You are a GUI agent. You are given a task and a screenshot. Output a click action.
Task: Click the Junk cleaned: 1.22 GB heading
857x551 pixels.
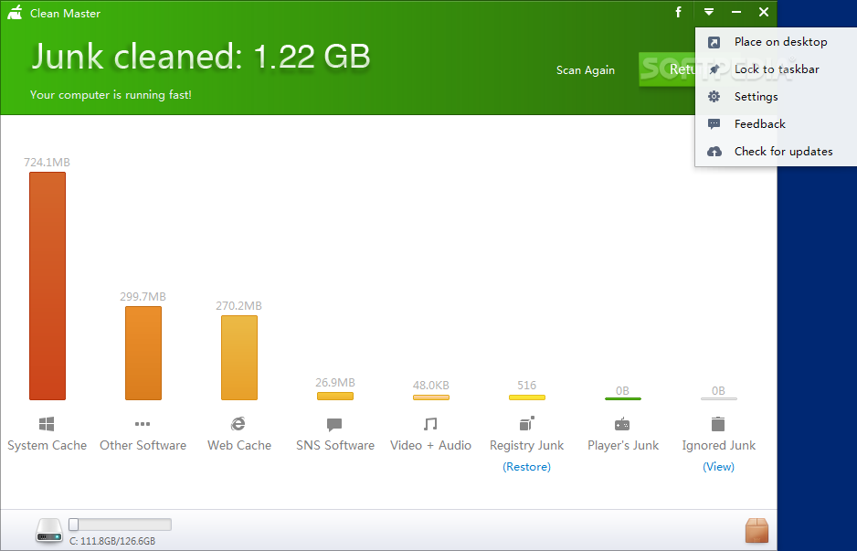[200, 57]
